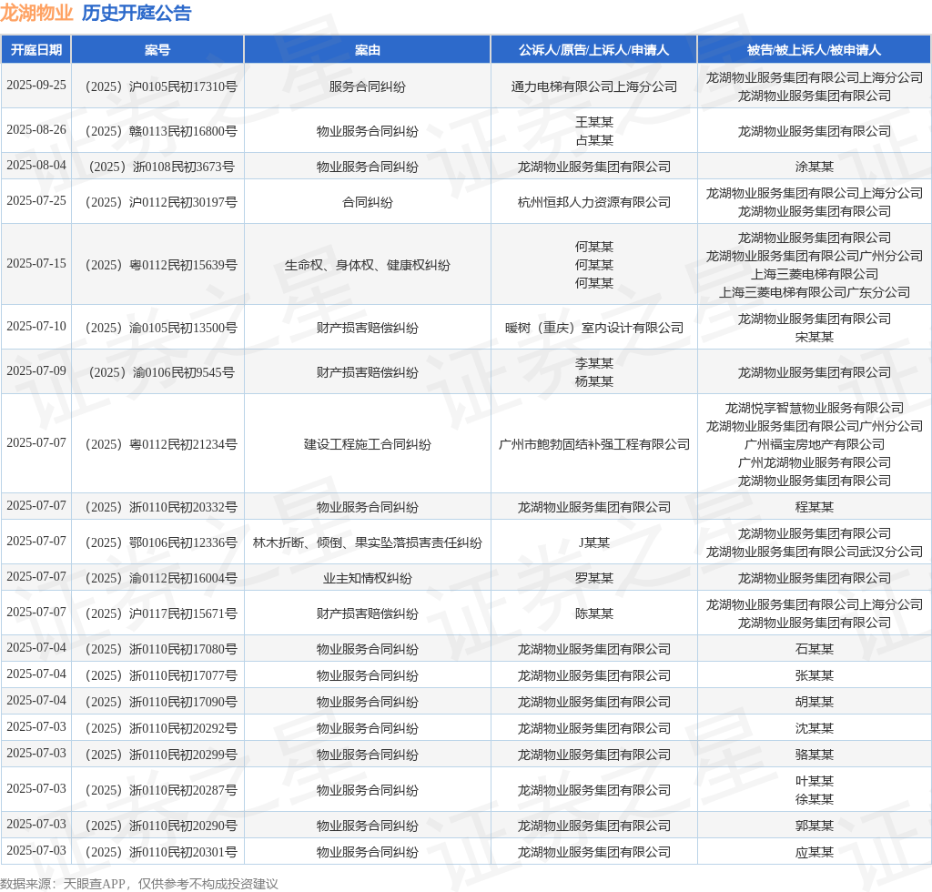This screenshot has height=892, width=932.
Task: Click the 开庭日期 column header
Action: (36, 50)
